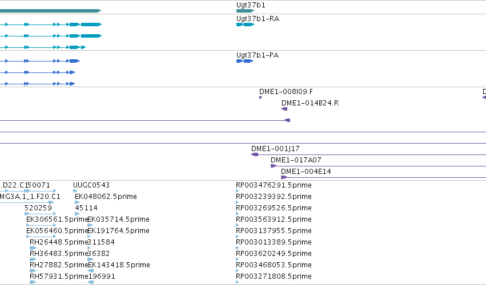
Task: Select the DME1-001J17 feature start glyph
Action: (255, 154)
